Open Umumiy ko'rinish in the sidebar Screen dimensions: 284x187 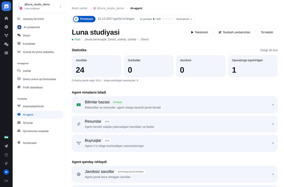[39, 19]
